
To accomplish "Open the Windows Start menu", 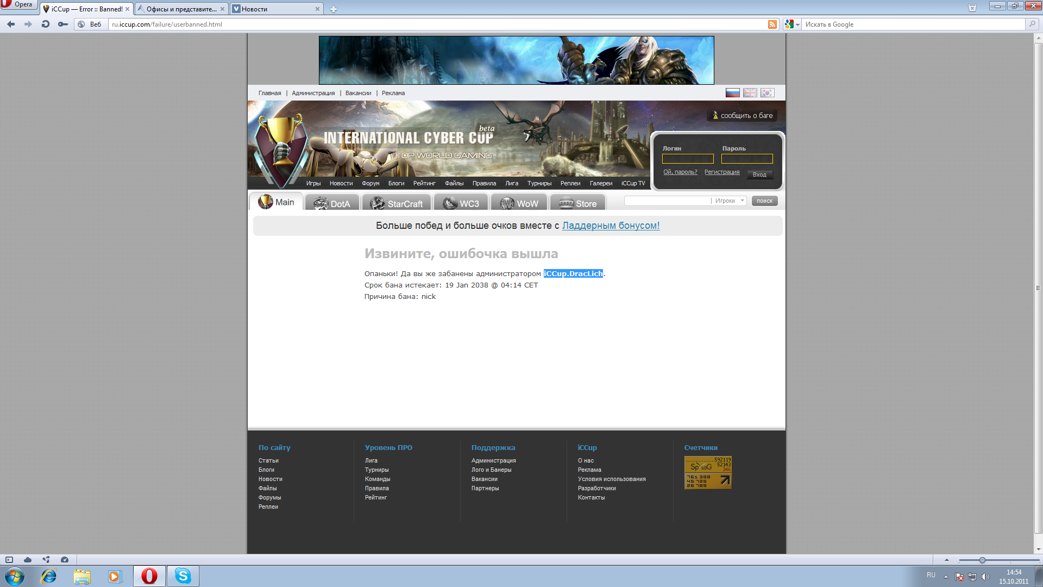I will click(15, 576).
